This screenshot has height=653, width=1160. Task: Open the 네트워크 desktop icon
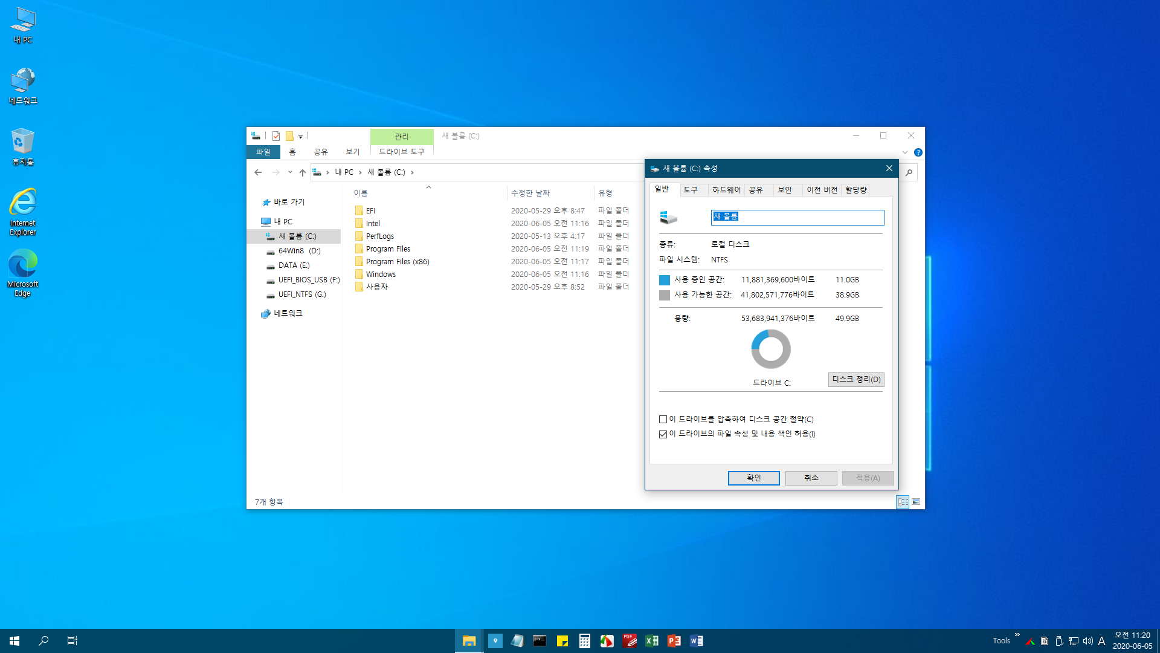(x=23, y=86)
